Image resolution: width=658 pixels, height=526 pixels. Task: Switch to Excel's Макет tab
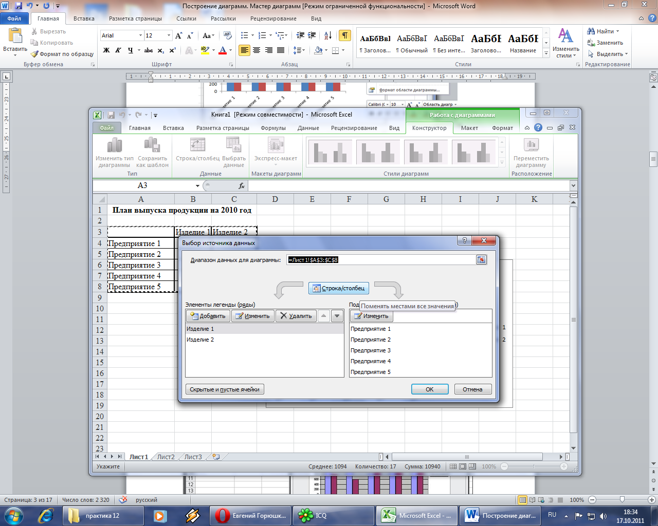(469, 128)
